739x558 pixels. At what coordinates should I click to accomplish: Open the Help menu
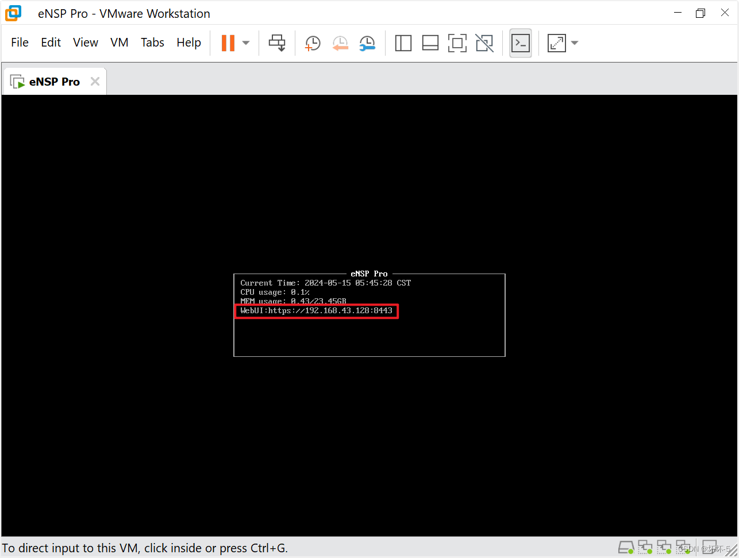click(188, 42)
